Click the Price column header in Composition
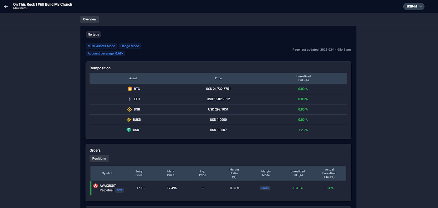 pyautogui.click(x=218, y=78)
